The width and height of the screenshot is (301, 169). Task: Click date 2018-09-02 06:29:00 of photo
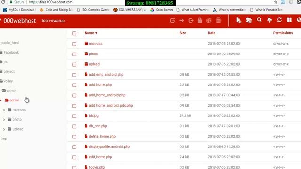[x=224, y=54]
